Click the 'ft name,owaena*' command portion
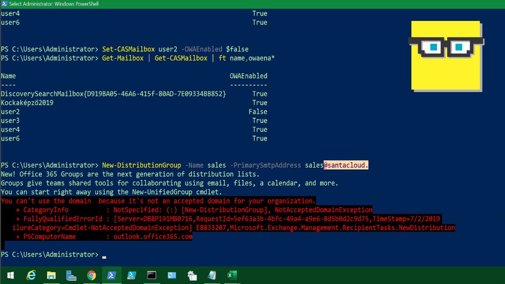Screen dimensions: 505x284 247,58
